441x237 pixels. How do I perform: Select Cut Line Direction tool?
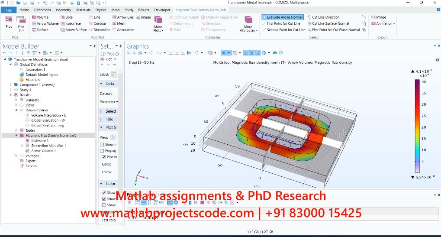tap(323, 17)
